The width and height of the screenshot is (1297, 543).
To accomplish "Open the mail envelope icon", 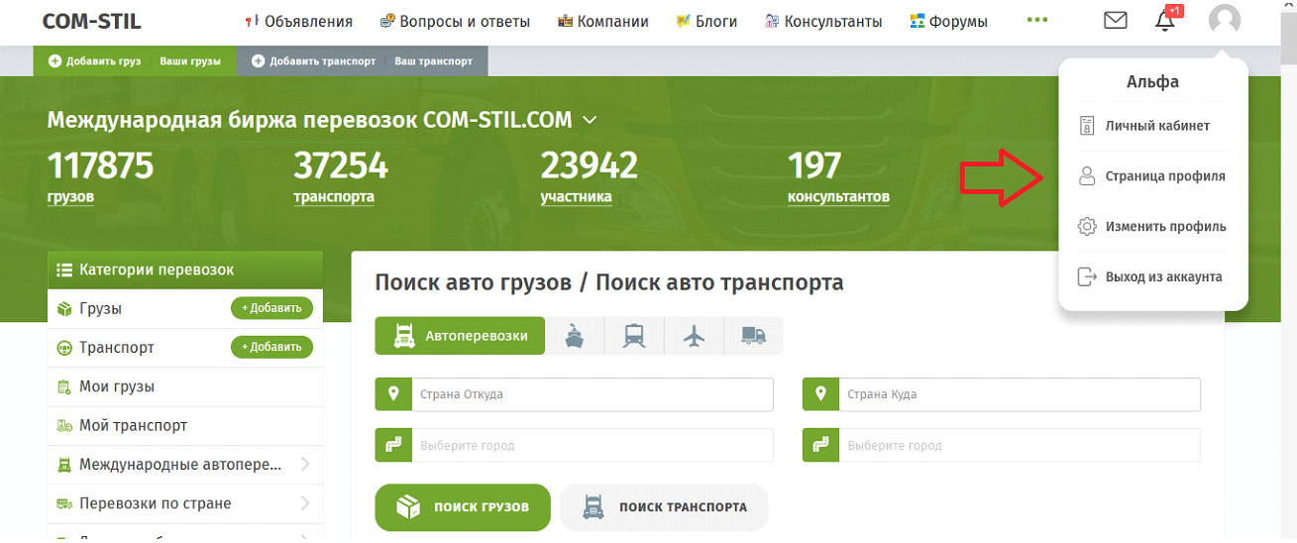I will (x=1115, y=21).
